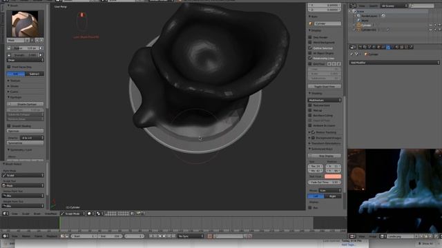Click the image editor type icon
The width and height of the screenshot is (442, 248).
click(353, 236)
